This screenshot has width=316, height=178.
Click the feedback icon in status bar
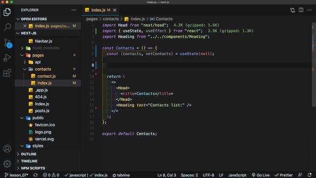pyautogui.click(x=300, y=175)
